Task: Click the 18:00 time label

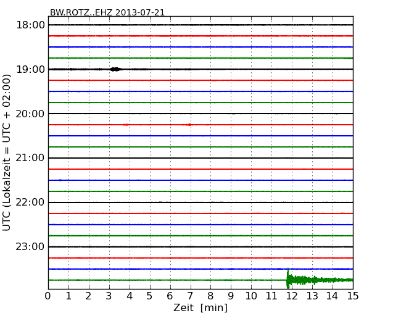Action: pyautogui.click(x=30, y=25)
